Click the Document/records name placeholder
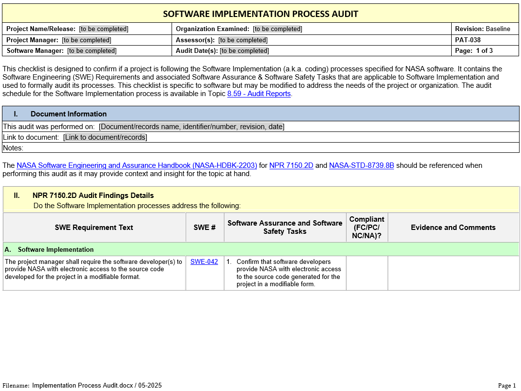Image resolution: width=521 pixels, height=391 pixels. click(x=191, y=127)
